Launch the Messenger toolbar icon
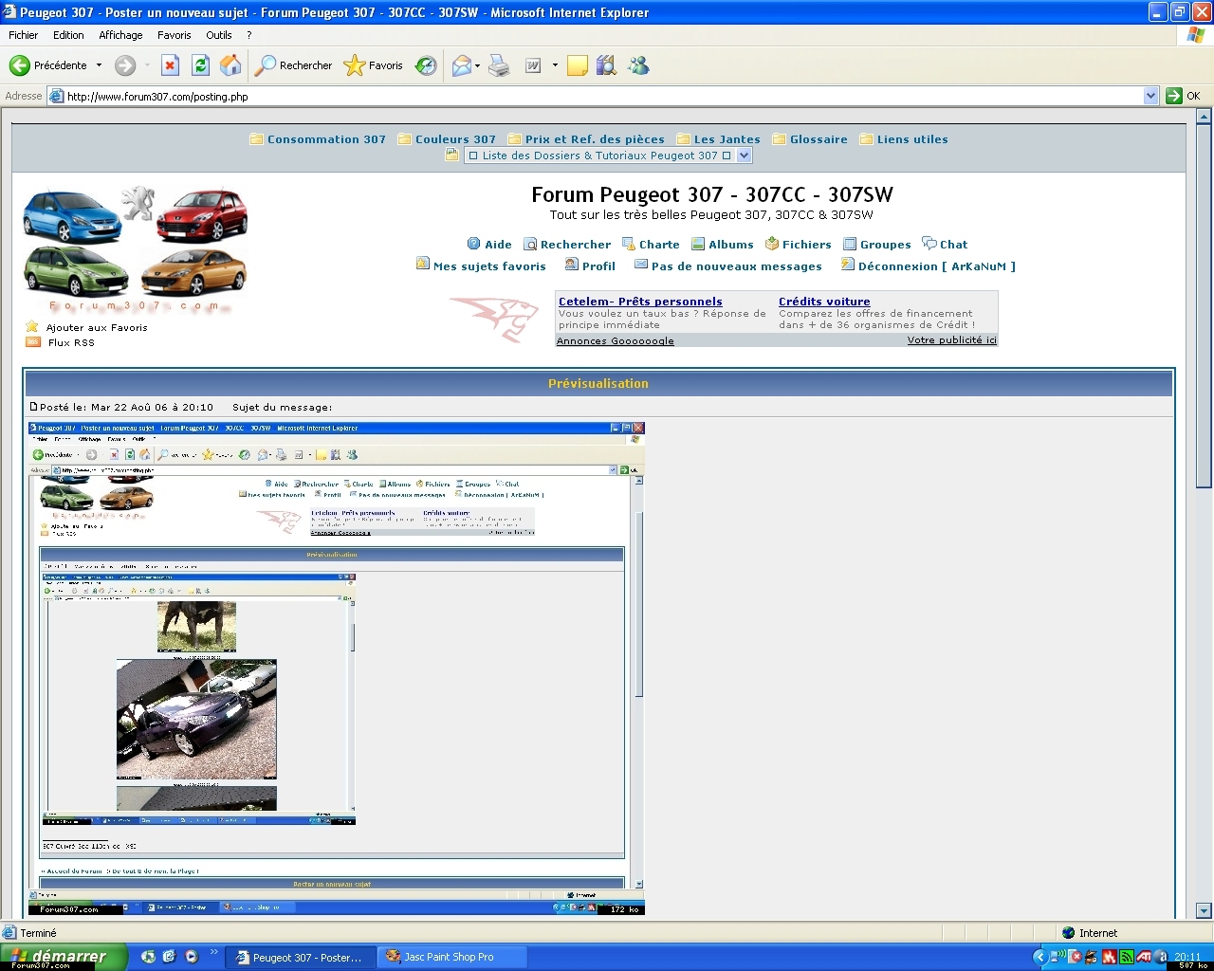Viewport: 1214px width, 971px height. (639, 65)
